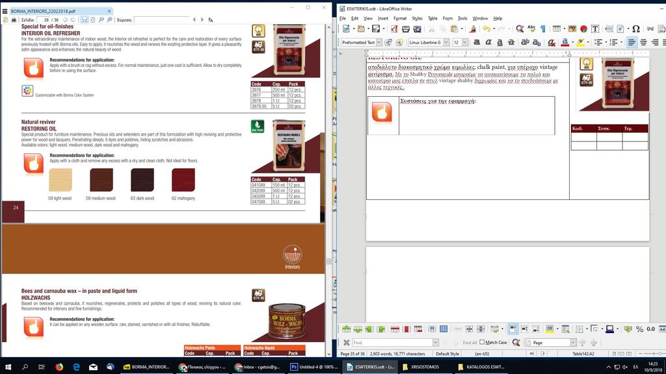Toggle the bulleted list button
This screenshot has height=374, width=666.
(x=598, y=42)
